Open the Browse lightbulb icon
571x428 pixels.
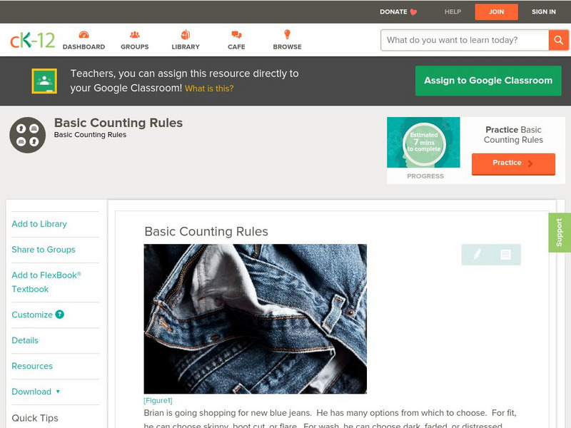pyautogui.click(x=288, y=34)
